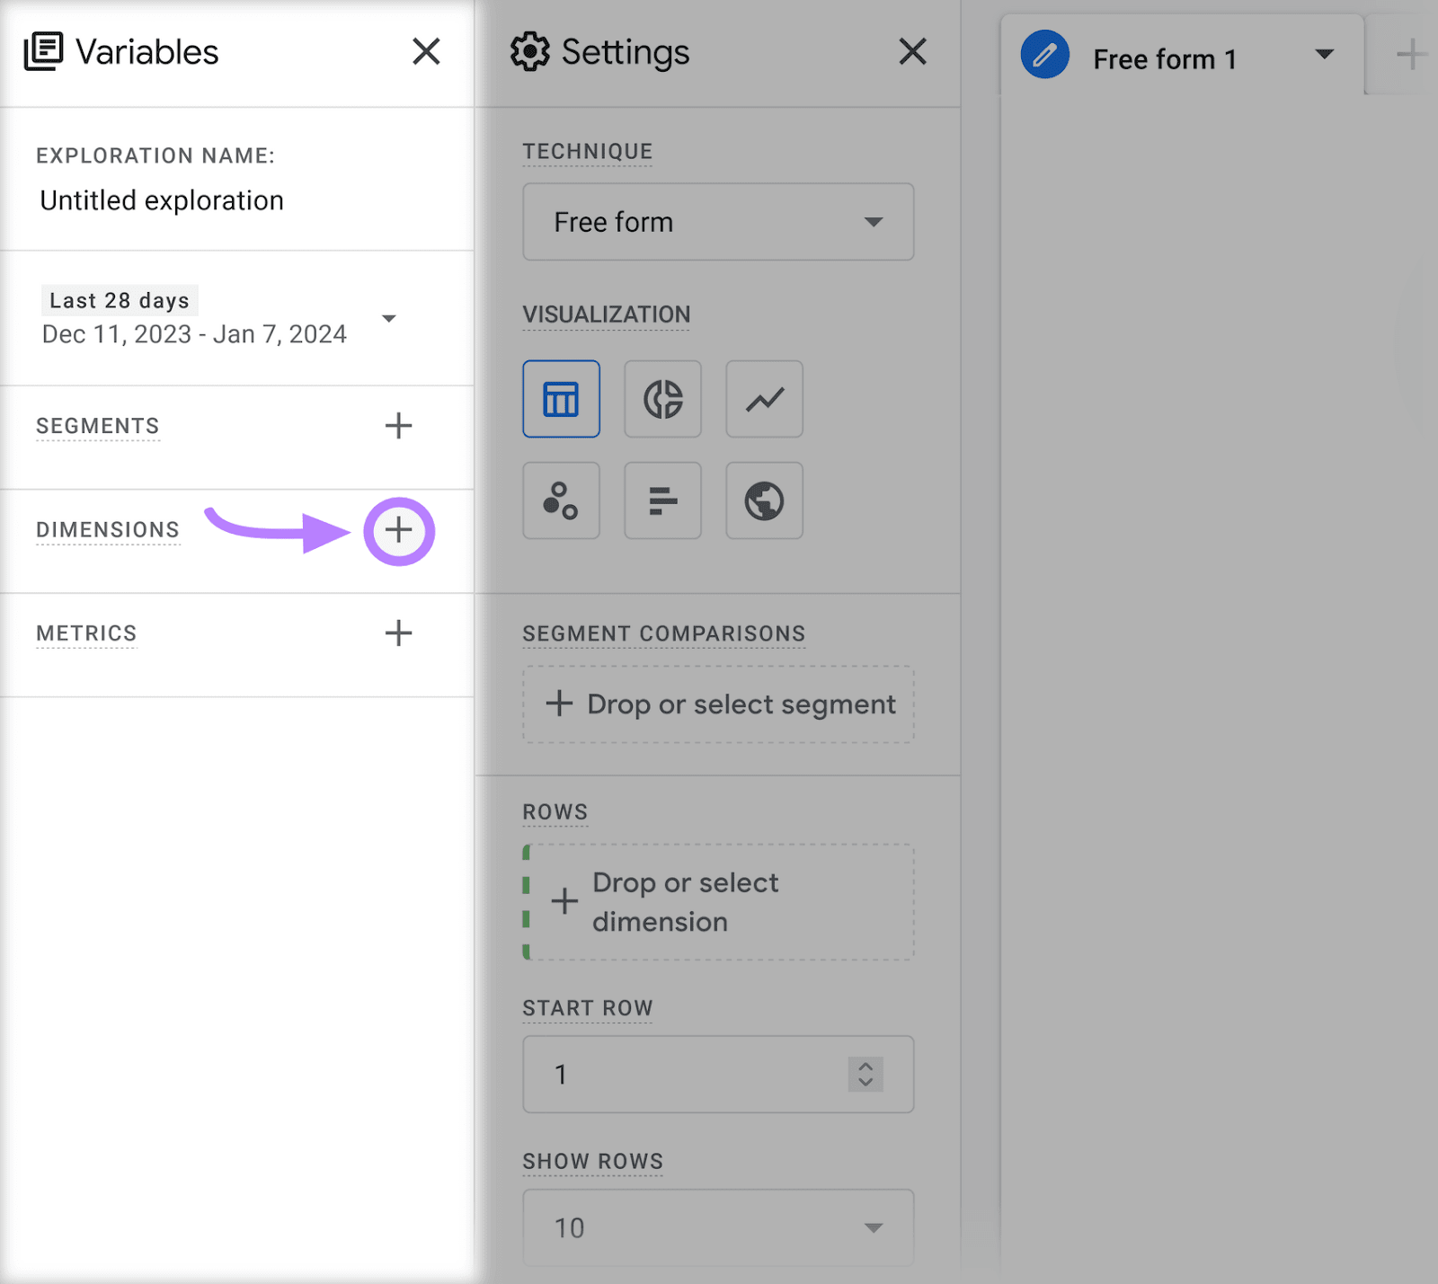
Task: Open the Free form 1 tab menu arrow
Action: pyautogui.click(x=1324, y=55)
